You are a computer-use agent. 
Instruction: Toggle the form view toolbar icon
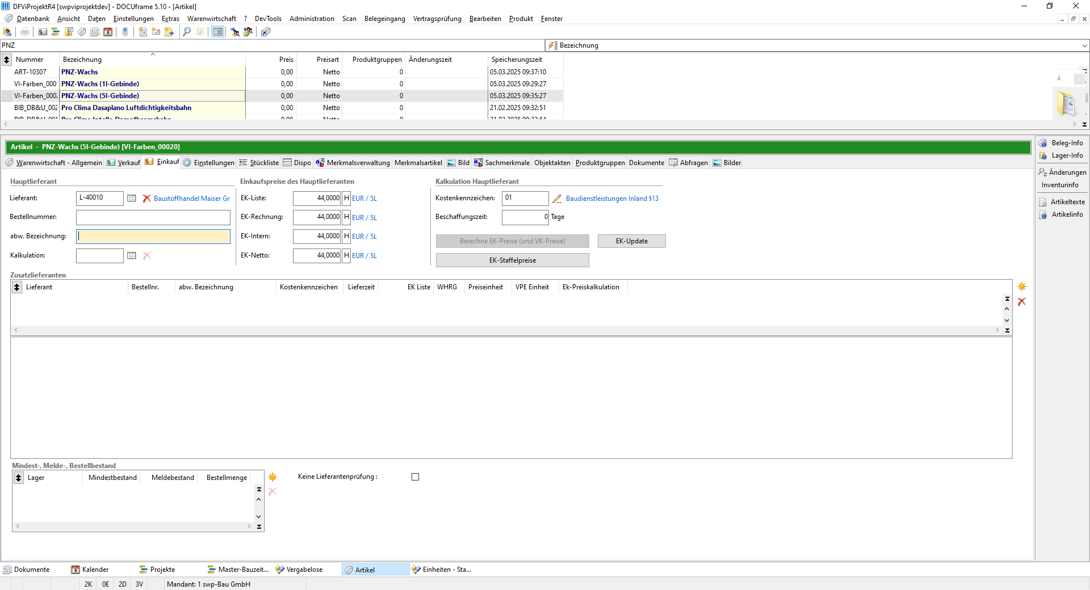217,32
